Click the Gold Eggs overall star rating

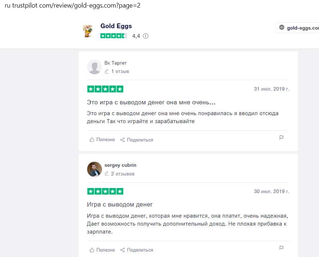113,36
